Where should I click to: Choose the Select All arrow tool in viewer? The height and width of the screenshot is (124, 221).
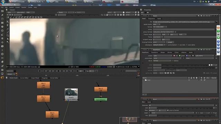(8, 22)
